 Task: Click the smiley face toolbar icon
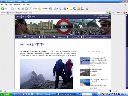tap(78, 9)
